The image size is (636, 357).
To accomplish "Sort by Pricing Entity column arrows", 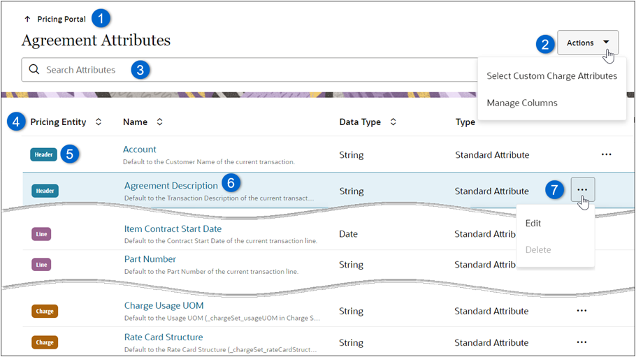I will [98, 122].
